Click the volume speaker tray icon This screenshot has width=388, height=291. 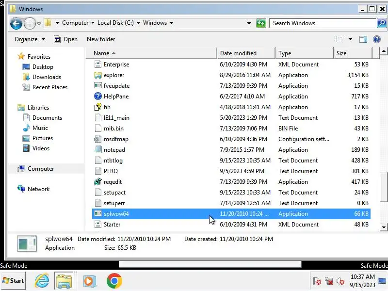click(340, 281)
